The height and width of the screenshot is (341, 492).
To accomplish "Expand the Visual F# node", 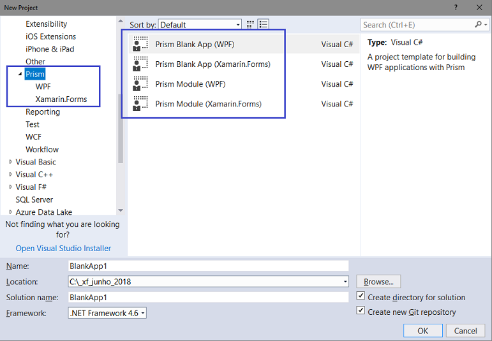I will pyautogui.click(x=11, y=187).
